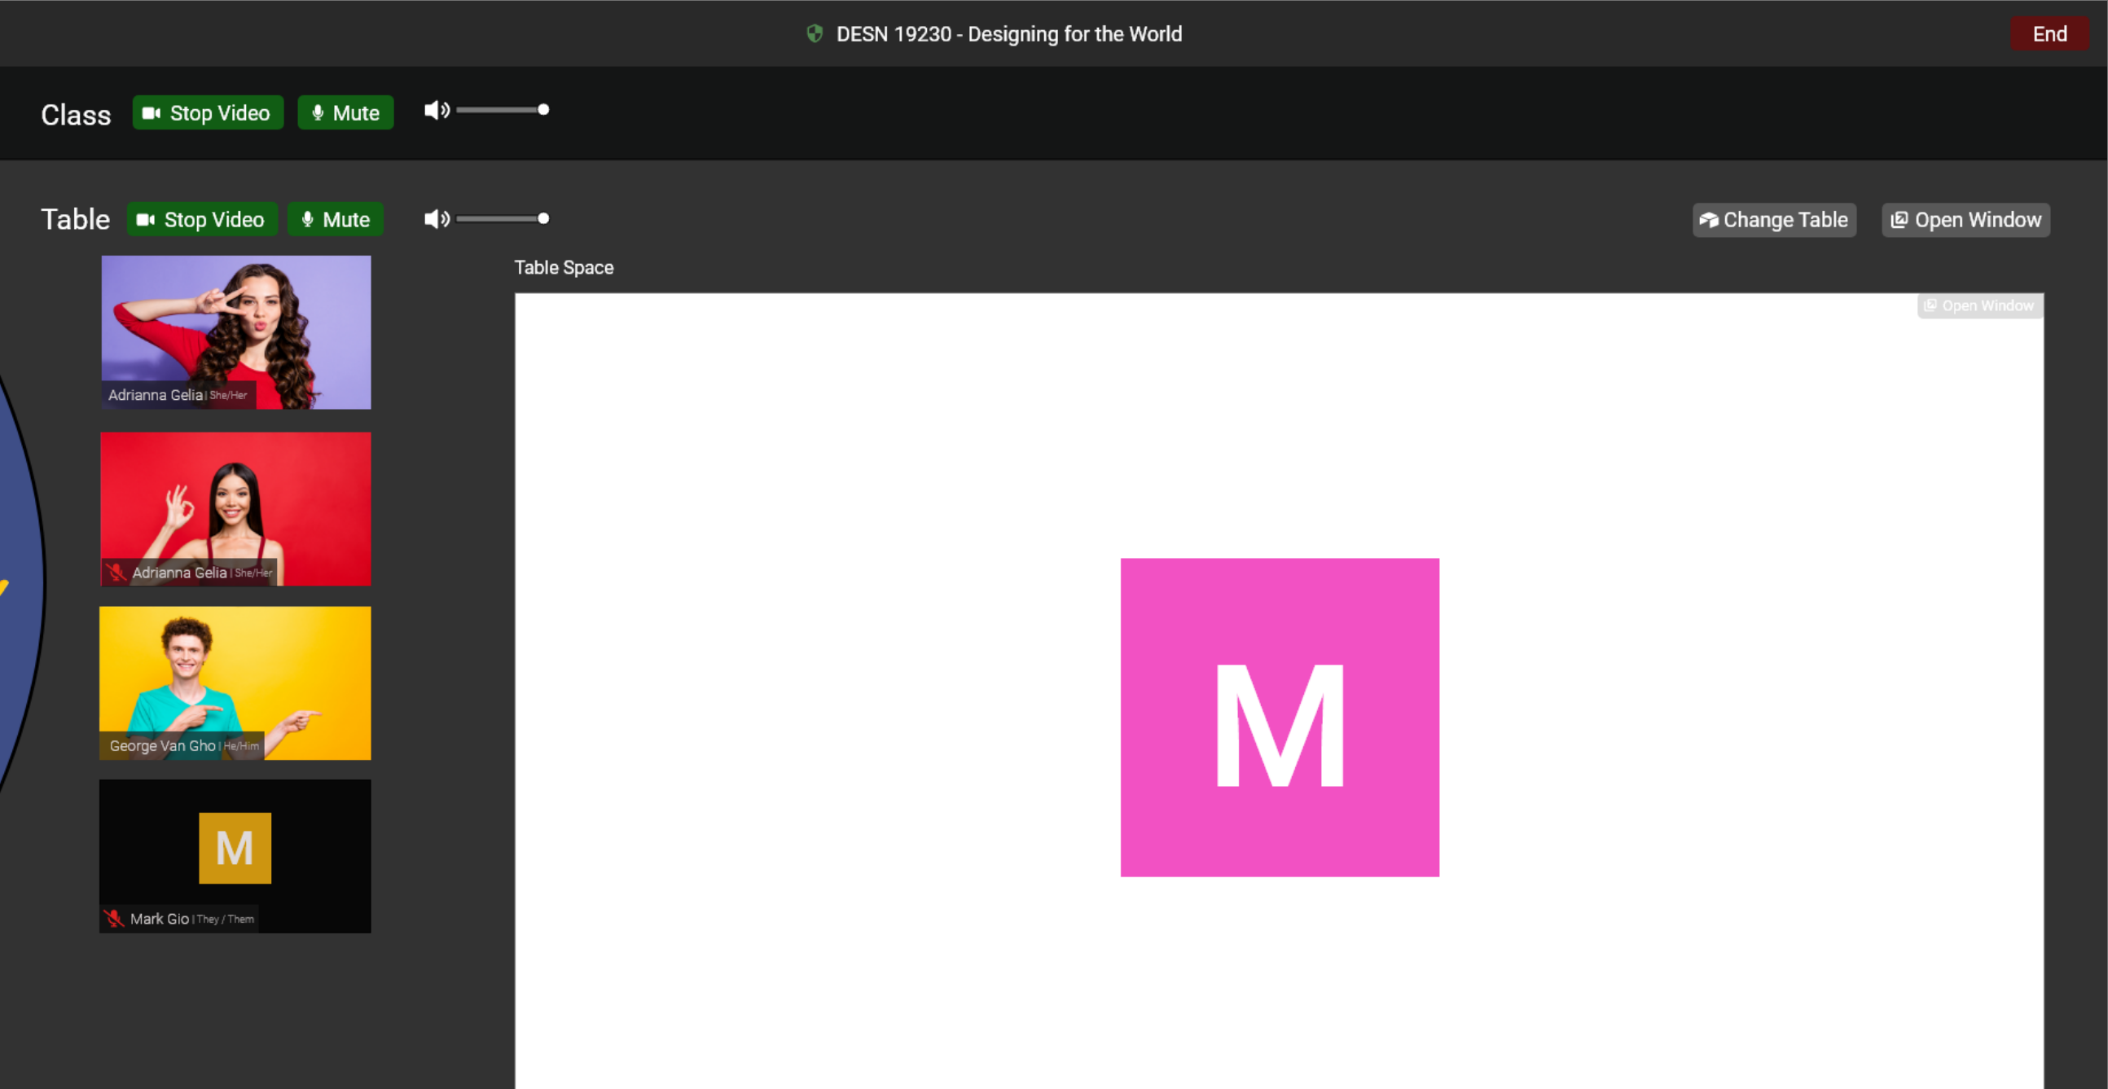Click muted mic icon on Mark Gio
This screenshot has height=1089, width=2108.
tap(114, 918)
